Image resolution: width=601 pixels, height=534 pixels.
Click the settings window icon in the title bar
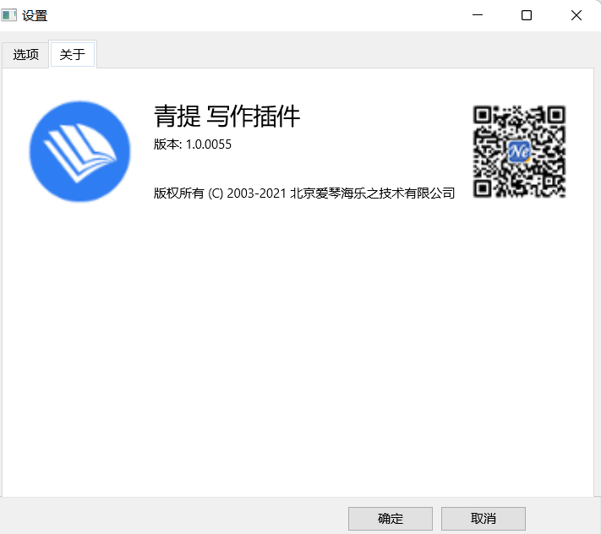[x=8, y=15]
